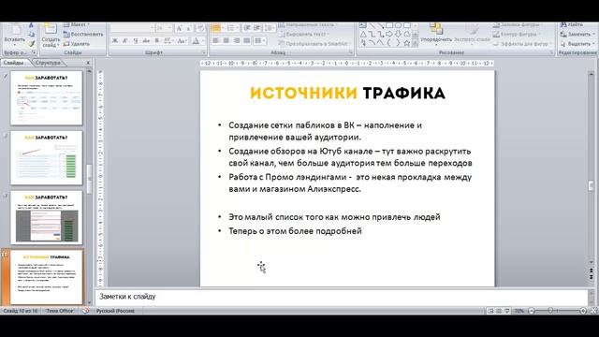Open the line spacing dropdown

tap(270, 28)
